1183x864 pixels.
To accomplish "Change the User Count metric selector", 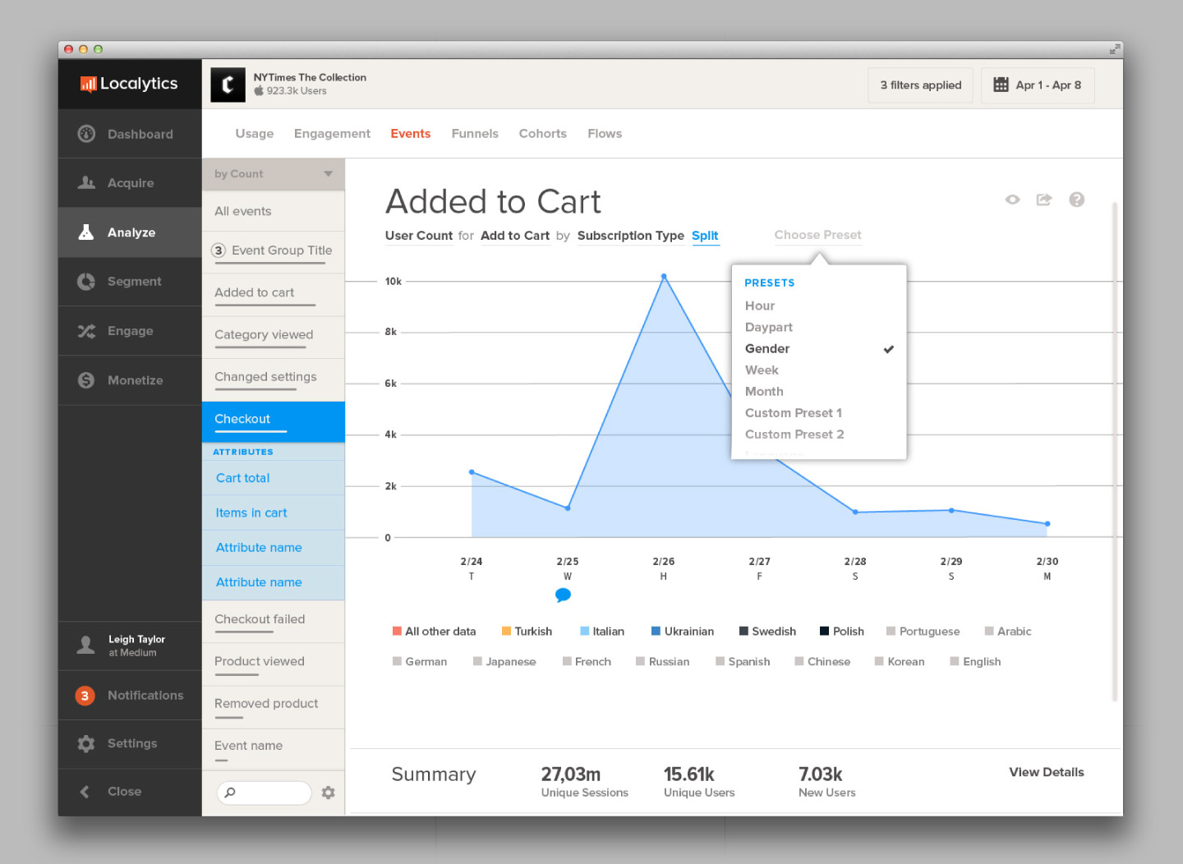I will pos(419,236).
